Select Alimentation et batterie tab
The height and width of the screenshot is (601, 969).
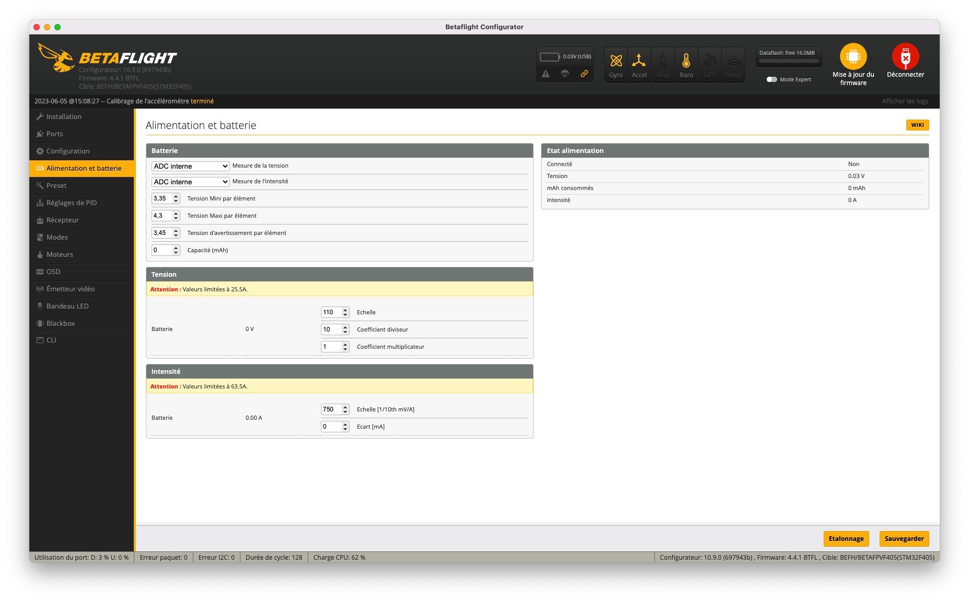(82, 168)
